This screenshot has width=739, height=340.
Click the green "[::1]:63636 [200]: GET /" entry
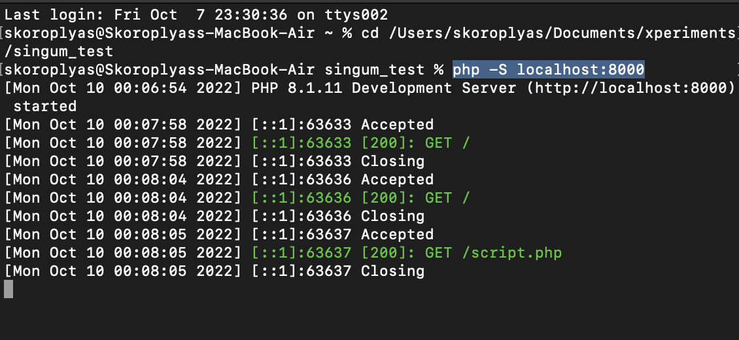pos(360,197)
